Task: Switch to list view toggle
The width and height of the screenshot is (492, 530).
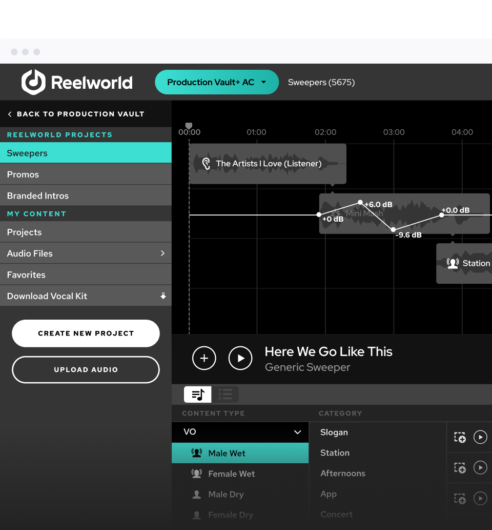Action: [225, 395]
